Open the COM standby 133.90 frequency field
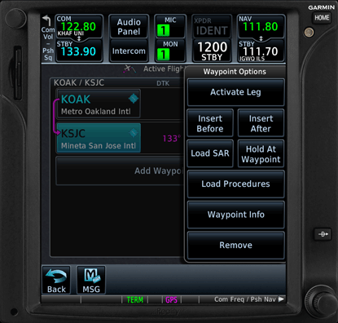The width and height of the screenshot is (338, 323). (x=79, y=51)
